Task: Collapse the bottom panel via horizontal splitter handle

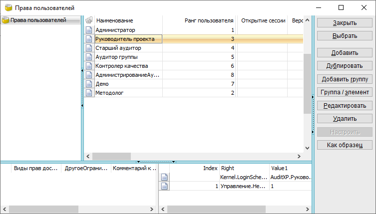Action: pos(156,162)
